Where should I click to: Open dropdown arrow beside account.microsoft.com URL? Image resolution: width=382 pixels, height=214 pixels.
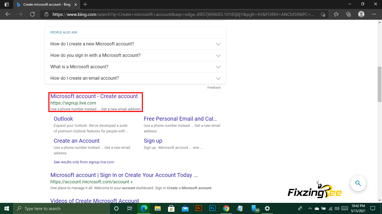(x=132, y=182)
